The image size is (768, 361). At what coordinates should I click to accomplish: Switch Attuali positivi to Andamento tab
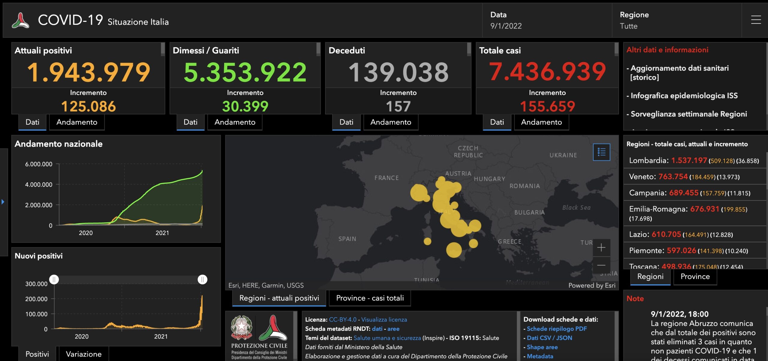click(77, 122)
